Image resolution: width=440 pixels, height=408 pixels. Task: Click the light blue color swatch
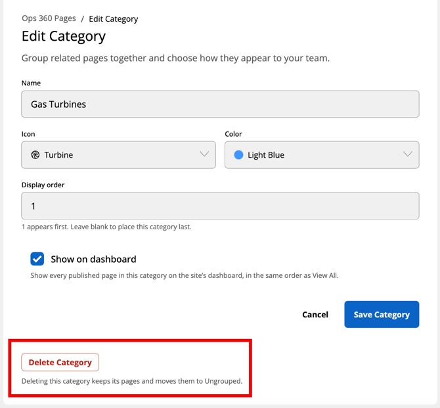[x=238, y=154]
